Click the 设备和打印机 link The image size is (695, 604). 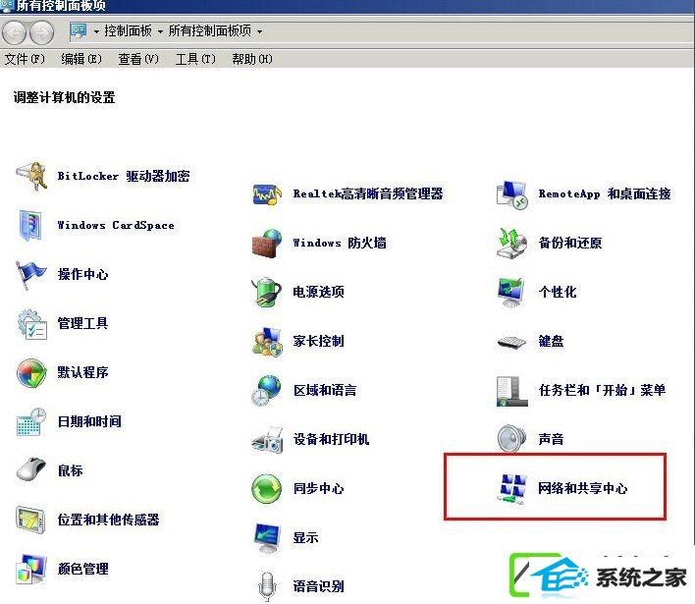pyautogui.click(x=331, y=439)
